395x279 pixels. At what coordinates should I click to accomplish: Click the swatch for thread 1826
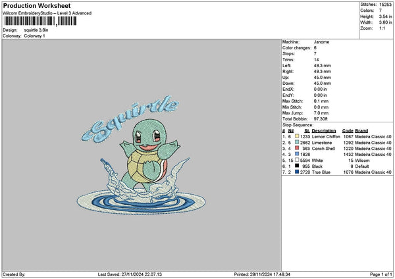(298, 154)
